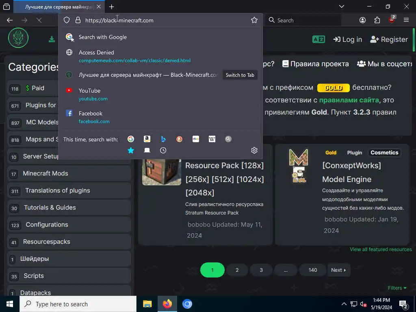Close the Black-Minecraft tab
The width and height of the screenshot is (416, 312).
pyautogui.click(x=99, y=6)
